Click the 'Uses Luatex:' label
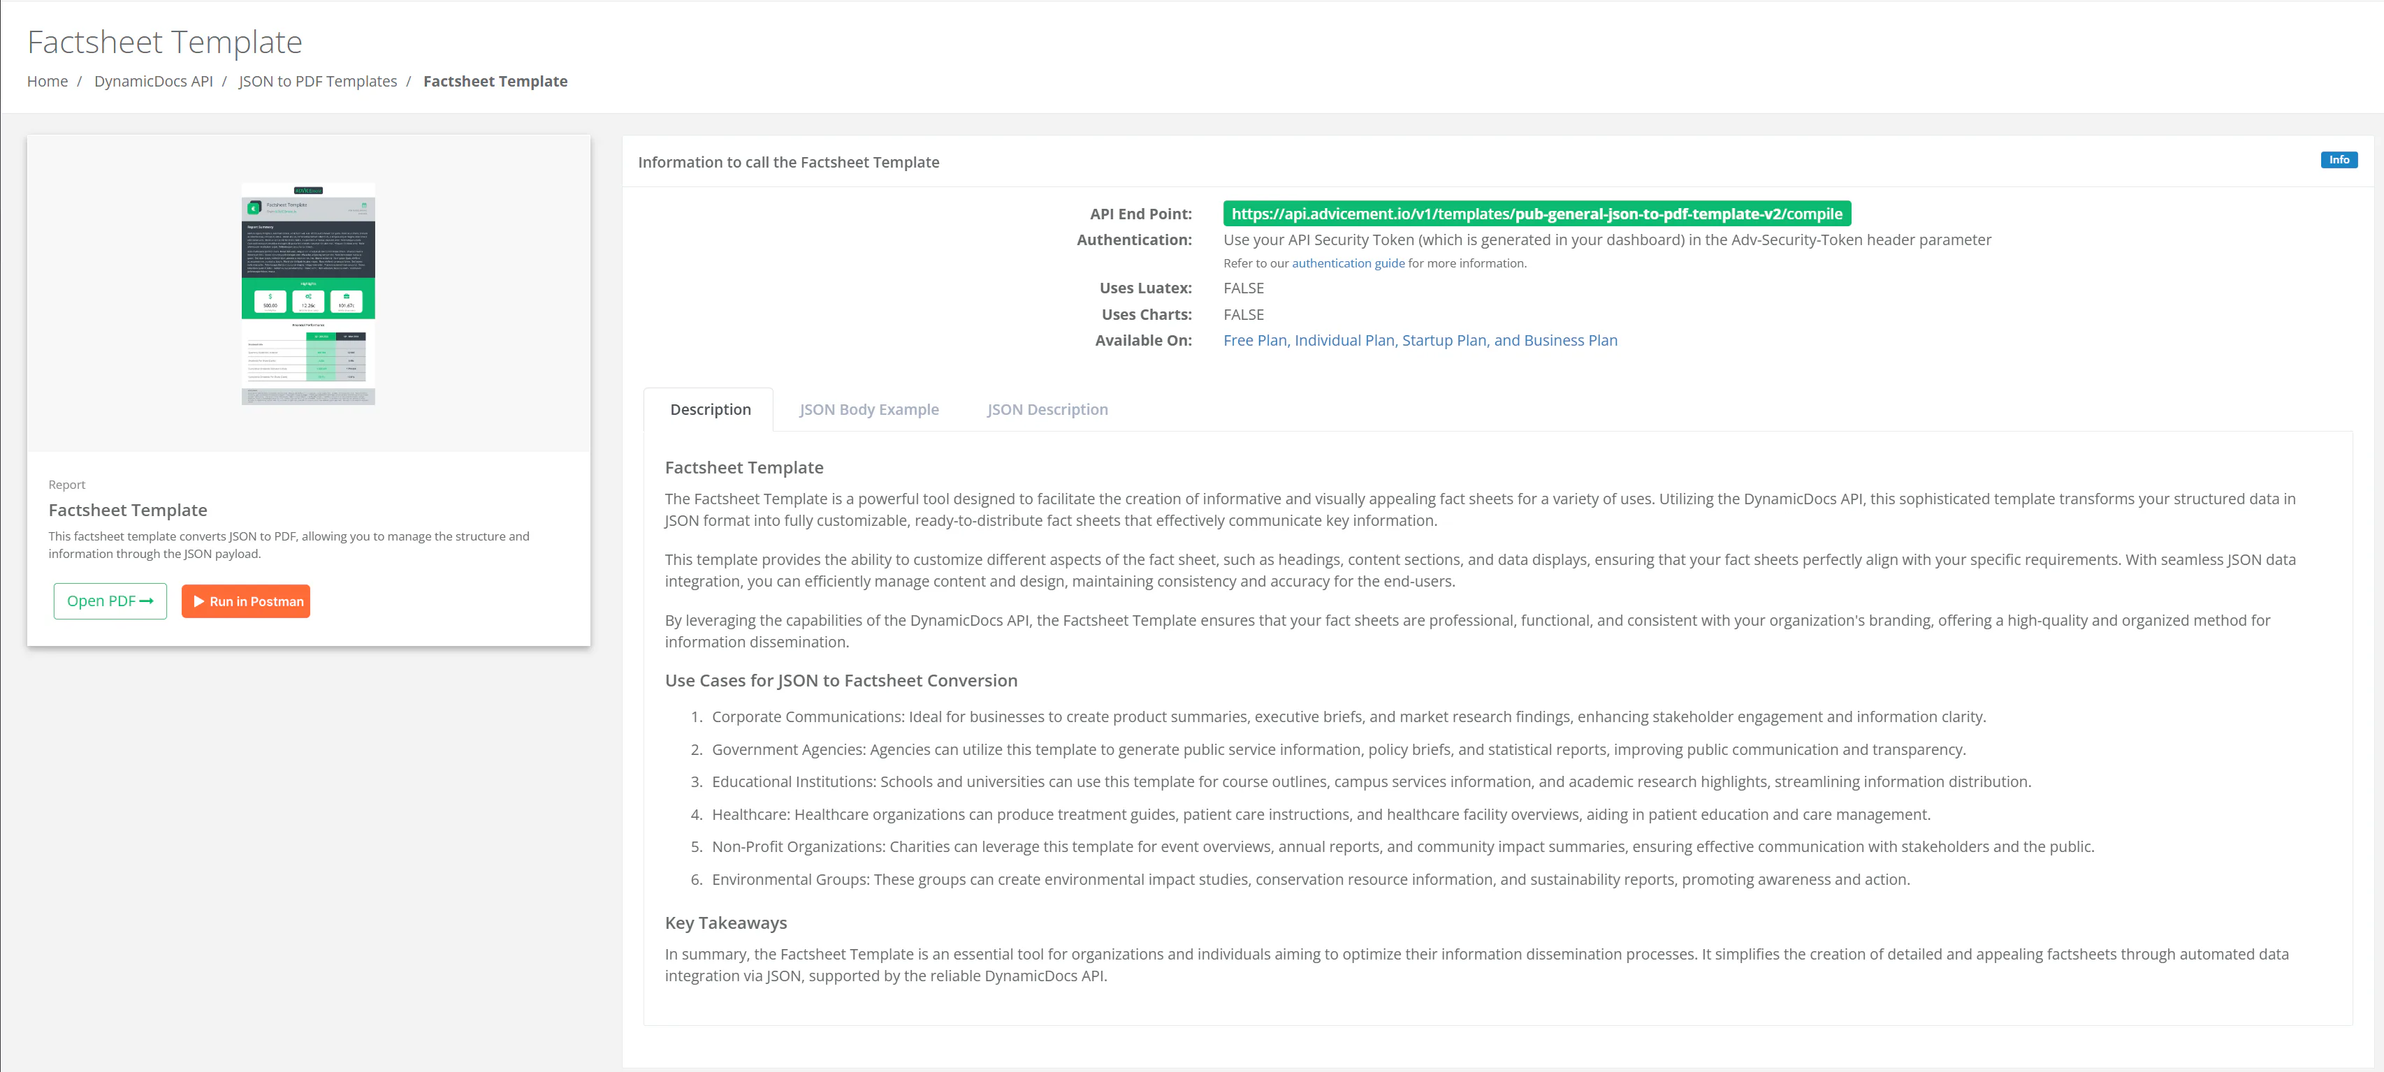The image size is (2384, 1072). 1144,288
